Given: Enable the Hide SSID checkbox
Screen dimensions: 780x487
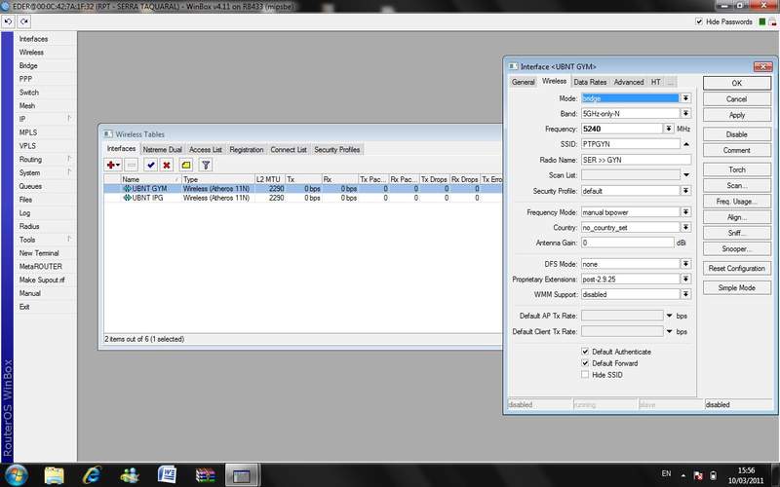Looking at the screenshot, I should pyautogui.click(x=585, y=375).
